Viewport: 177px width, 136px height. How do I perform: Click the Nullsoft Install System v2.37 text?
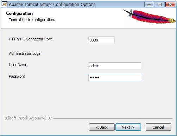[28, 118]
